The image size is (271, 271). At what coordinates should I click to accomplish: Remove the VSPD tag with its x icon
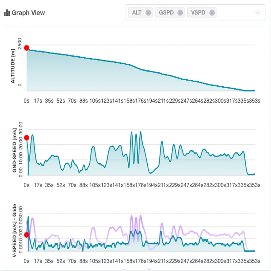pyautogui.click(x=212, y=13)
